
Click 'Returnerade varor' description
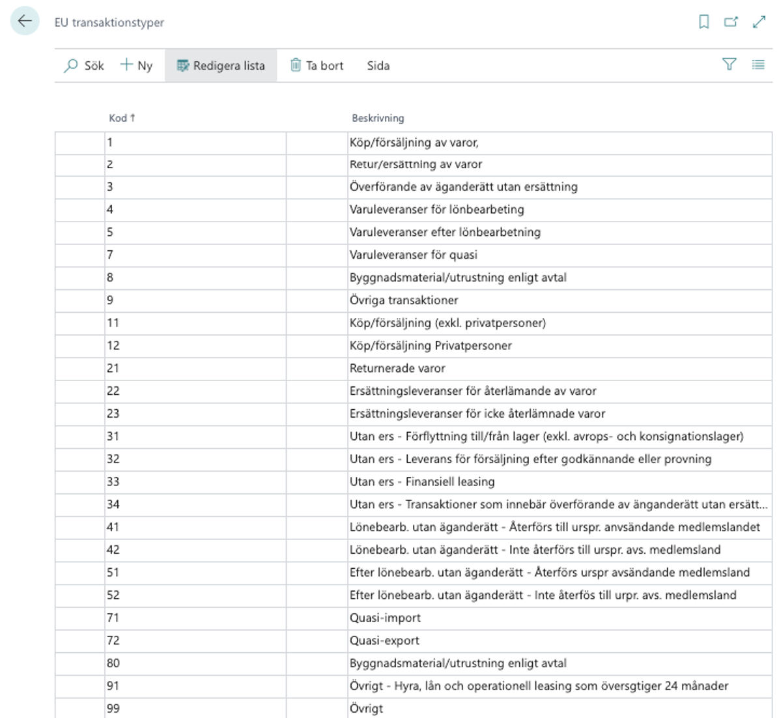[x=397, y=368]
